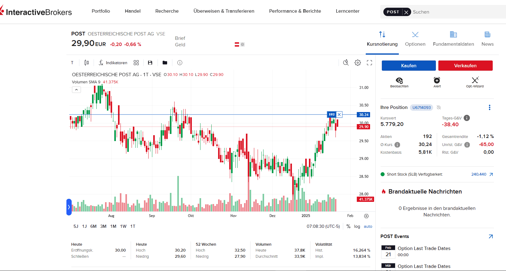Open the Handel menu
The height and width of the screenshot is (271, 506).
click(133, 11)
